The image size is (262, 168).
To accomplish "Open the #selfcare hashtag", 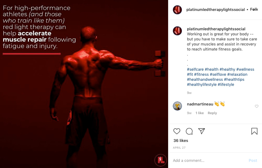I will [195, 69].
